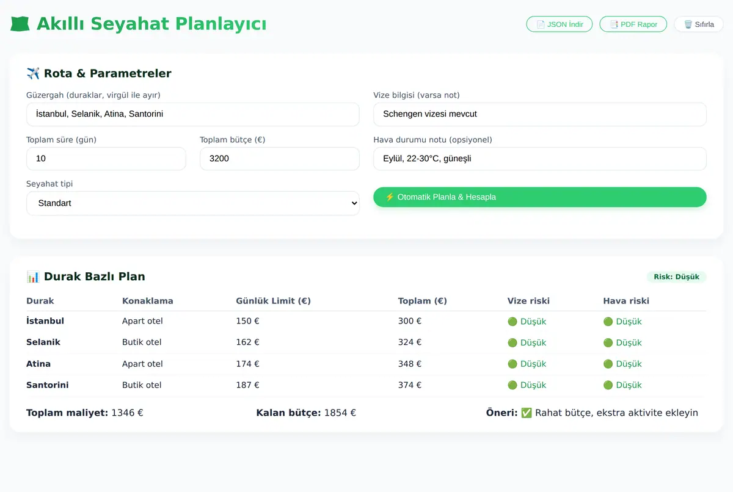This screenshot has height=492, width=733.
Task: Click the Toplam süre (gün) input
Action: coord(106,159)
